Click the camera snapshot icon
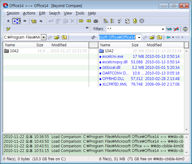The height and width of the screenshot is (164, 192). pyautogui.click(x=96, y=21)
